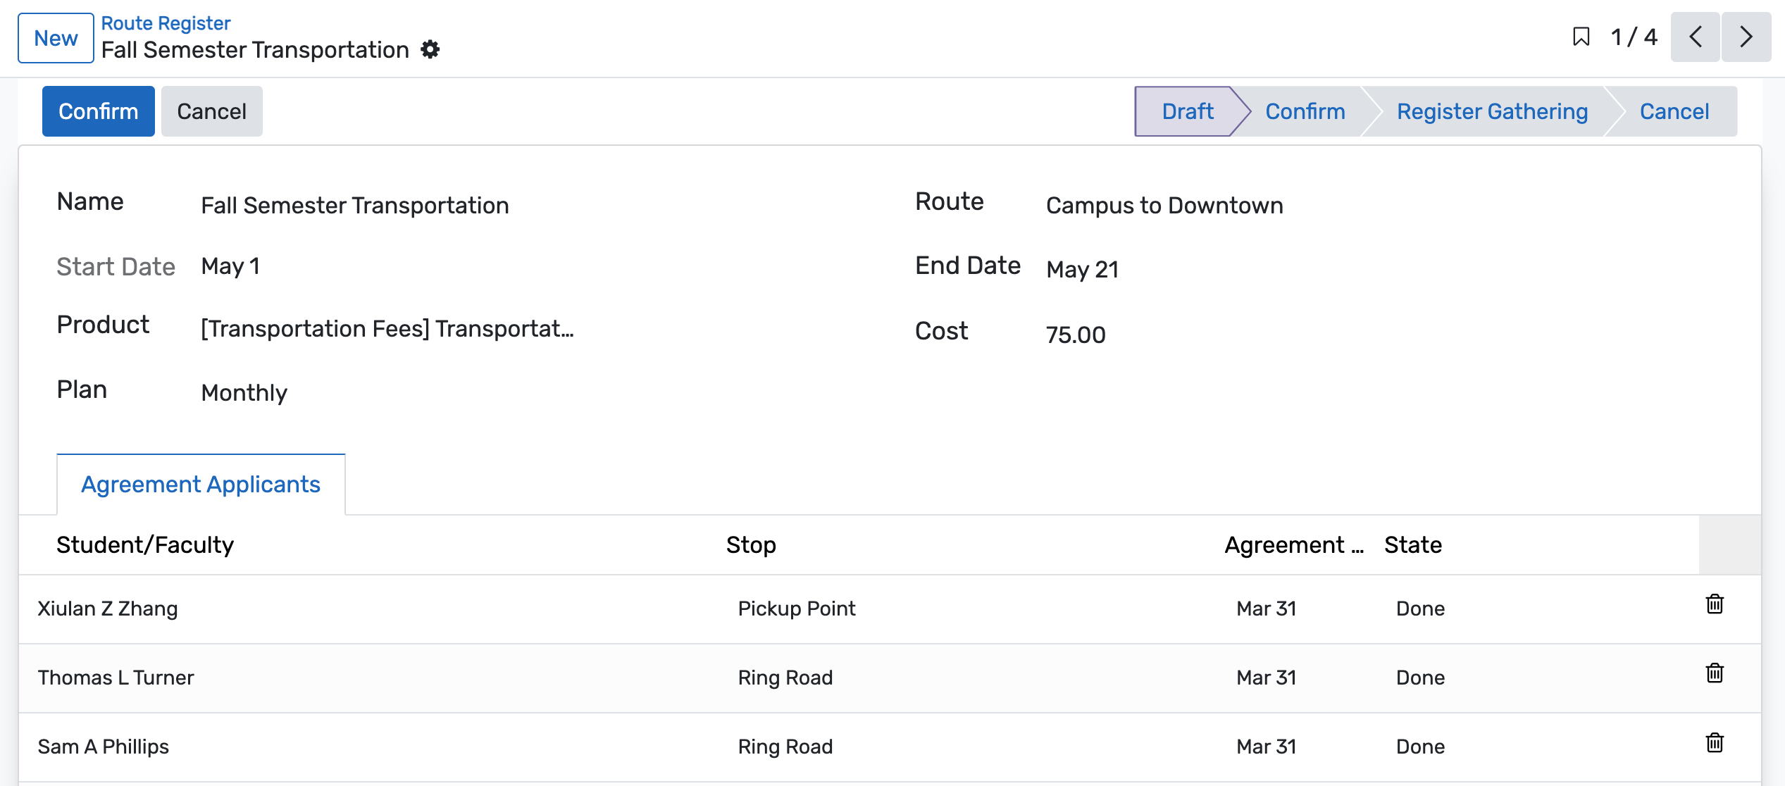Confirm the Fall Semester Transportation register
1785x786 pixels.
click(x=98, y=111)
